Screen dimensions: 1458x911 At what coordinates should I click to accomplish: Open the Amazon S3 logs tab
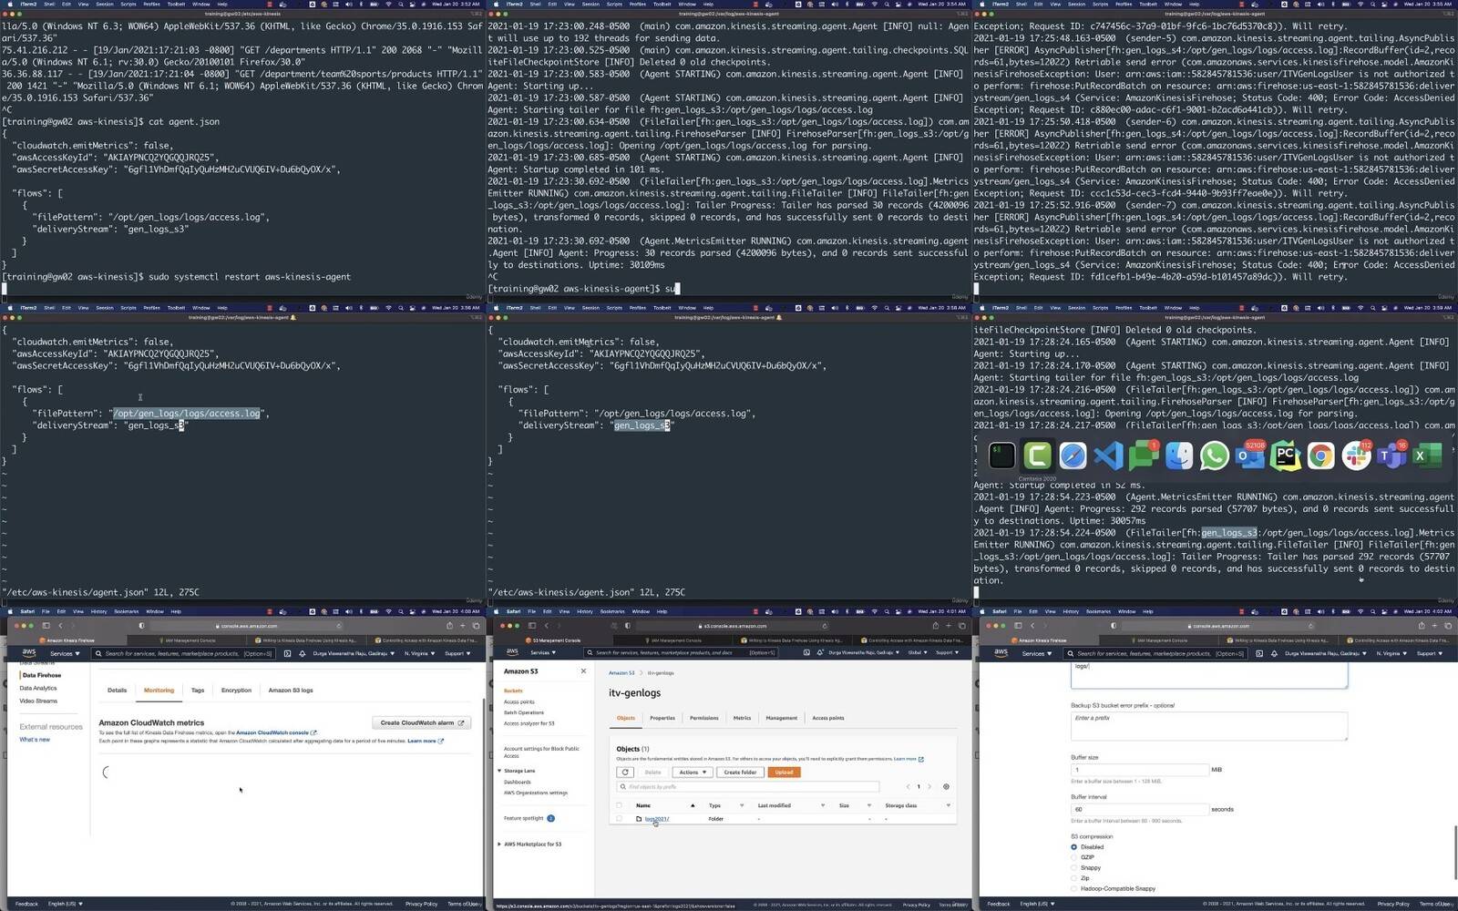[291, 691]
